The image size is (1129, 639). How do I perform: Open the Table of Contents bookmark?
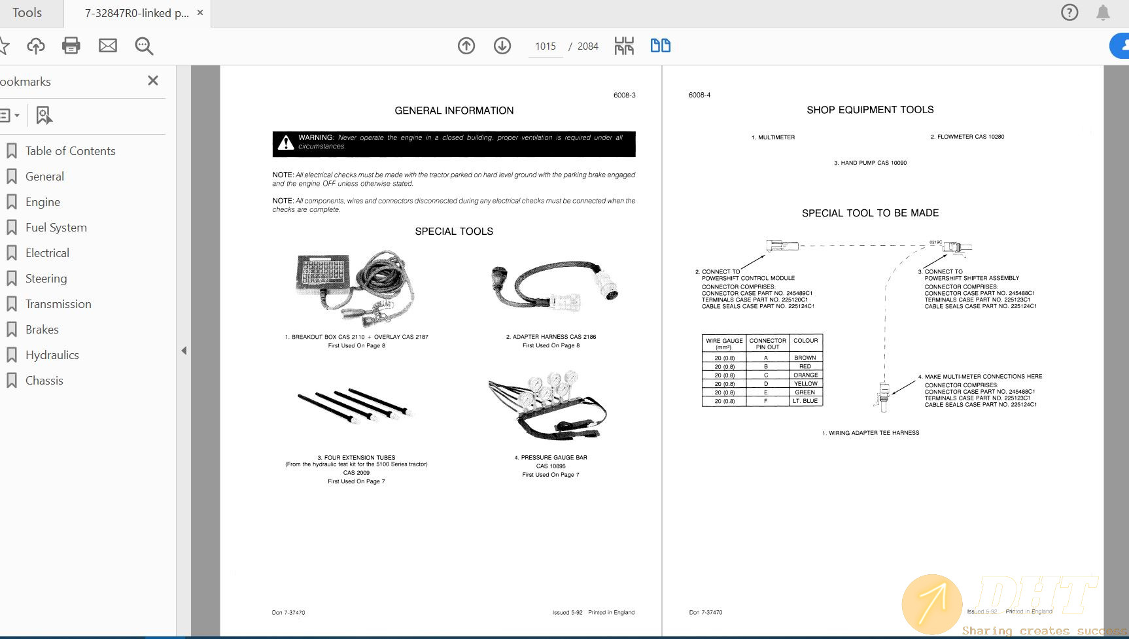click(x=70, y=151)
